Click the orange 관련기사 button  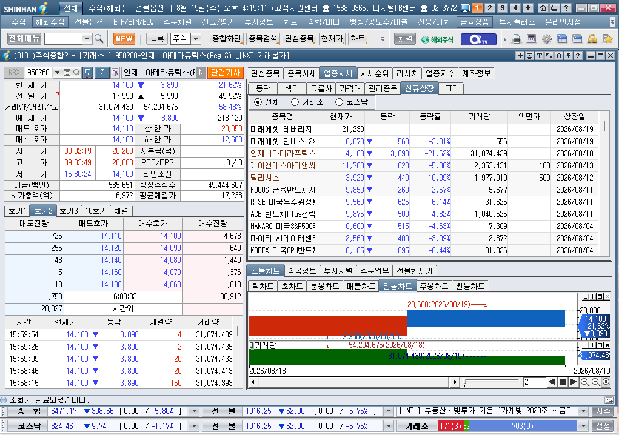226,72
